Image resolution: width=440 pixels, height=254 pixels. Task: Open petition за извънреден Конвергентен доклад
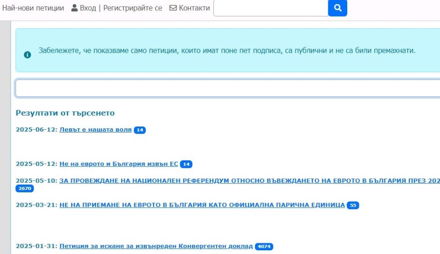[156, 246]
